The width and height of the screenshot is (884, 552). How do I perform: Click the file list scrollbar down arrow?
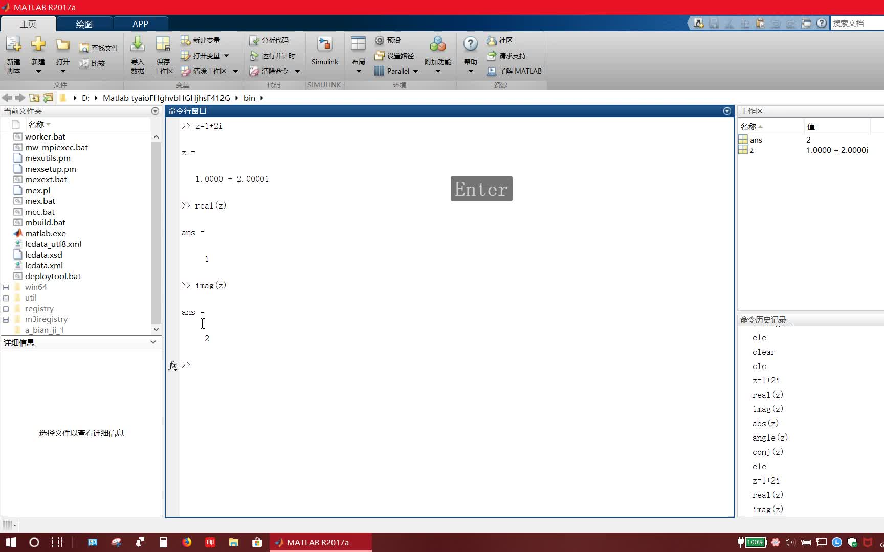pyautogui.click(x=156, y=330)
